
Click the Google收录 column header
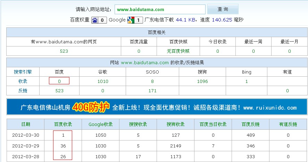coord(101,124)
